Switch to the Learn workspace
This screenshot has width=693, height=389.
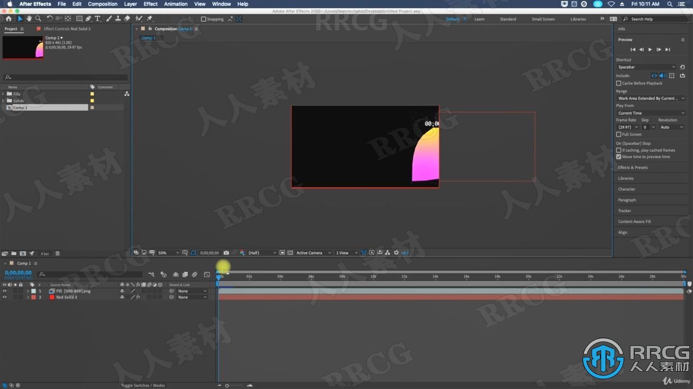pyautogui.click(x=479, y=19)
